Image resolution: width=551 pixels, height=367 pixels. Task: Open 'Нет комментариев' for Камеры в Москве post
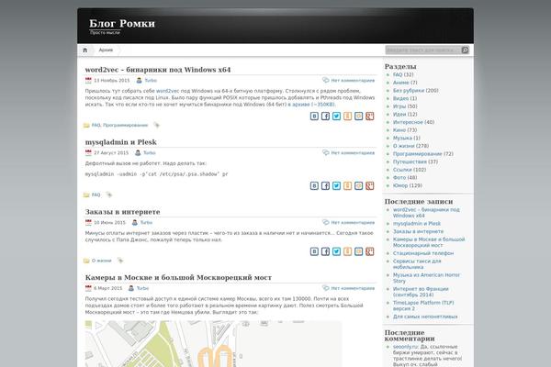click(353, 288)
